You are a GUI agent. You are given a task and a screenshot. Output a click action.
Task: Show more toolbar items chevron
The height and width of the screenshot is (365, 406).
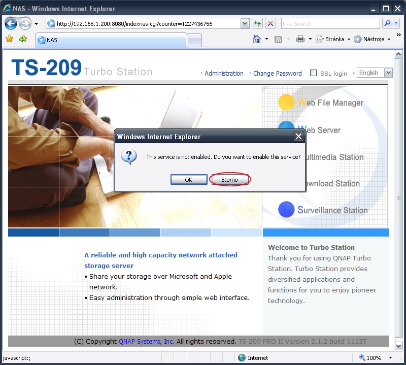pos(399,35)
